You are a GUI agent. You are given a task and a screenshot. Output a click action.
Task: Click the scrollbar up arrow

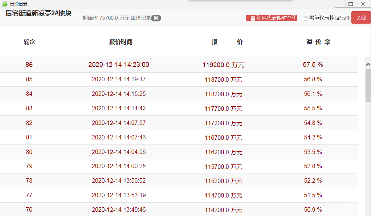coord(368,64)
